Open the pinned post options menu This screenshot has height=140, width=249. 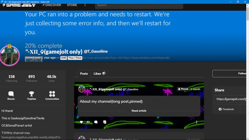point(197,122)
